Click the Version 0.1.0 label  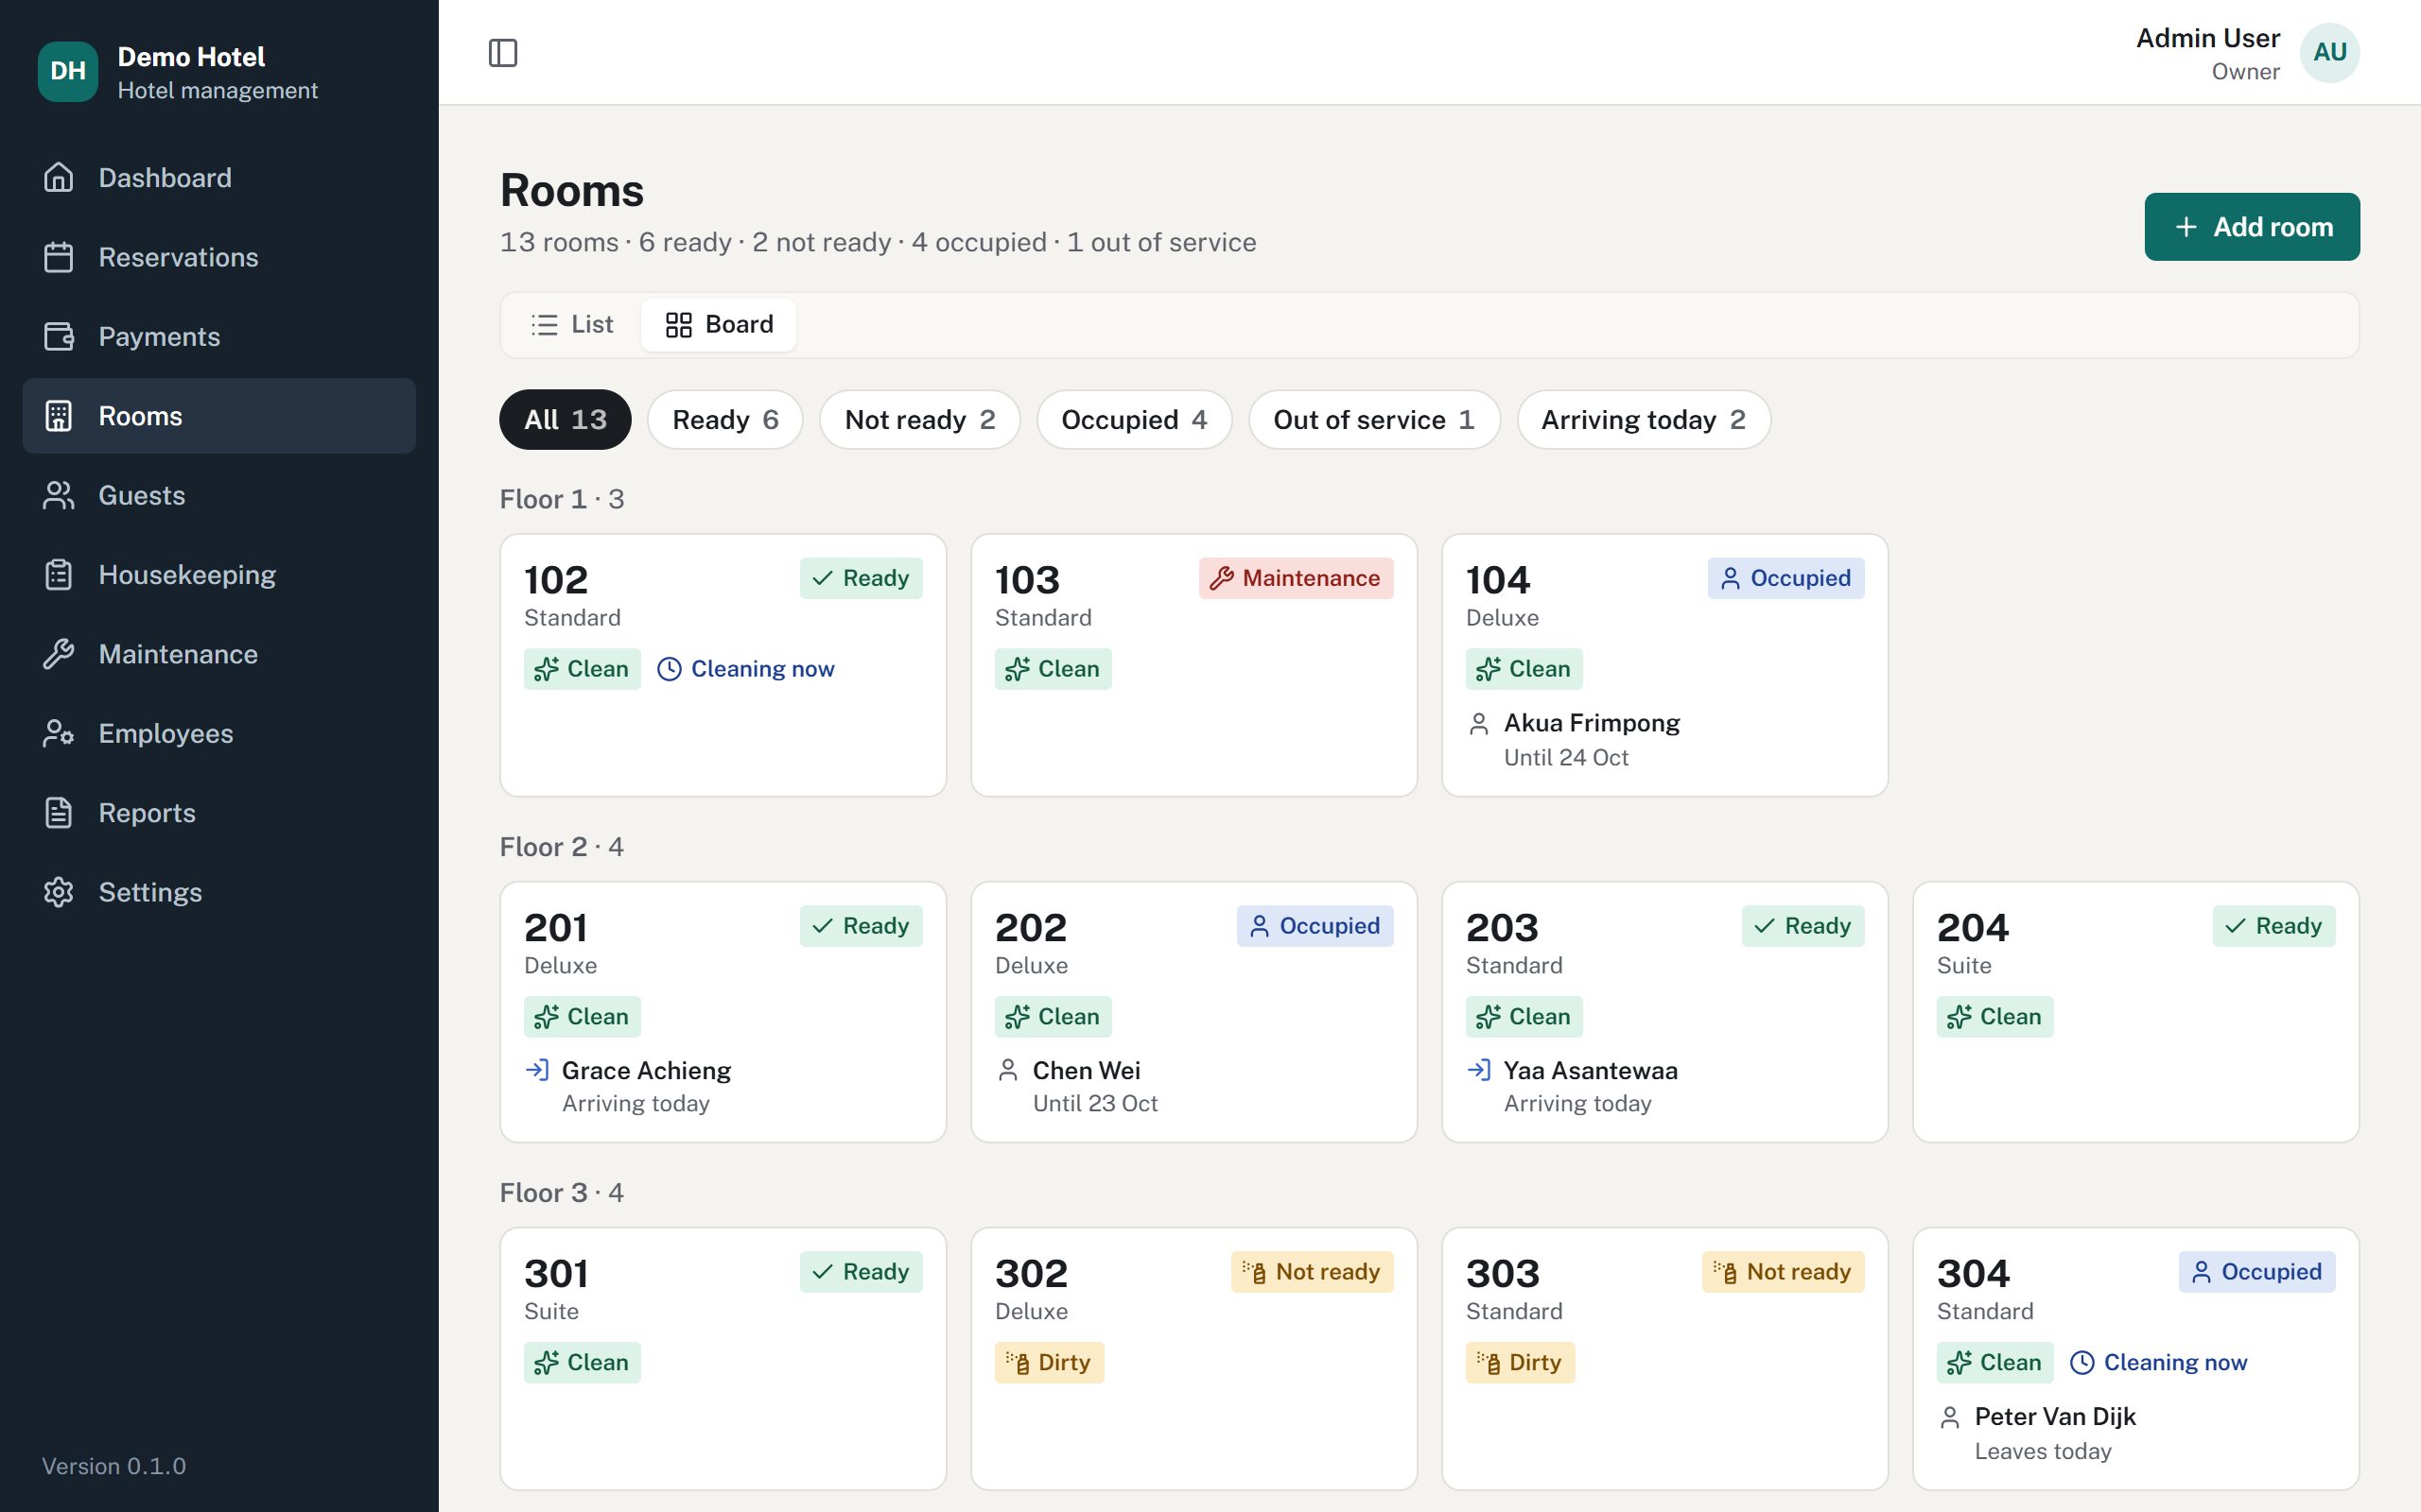[114, 1466]
